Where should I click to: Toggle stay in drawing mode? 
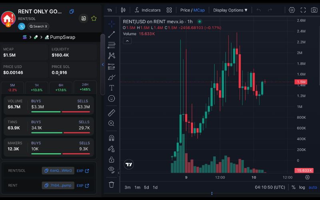112,149
